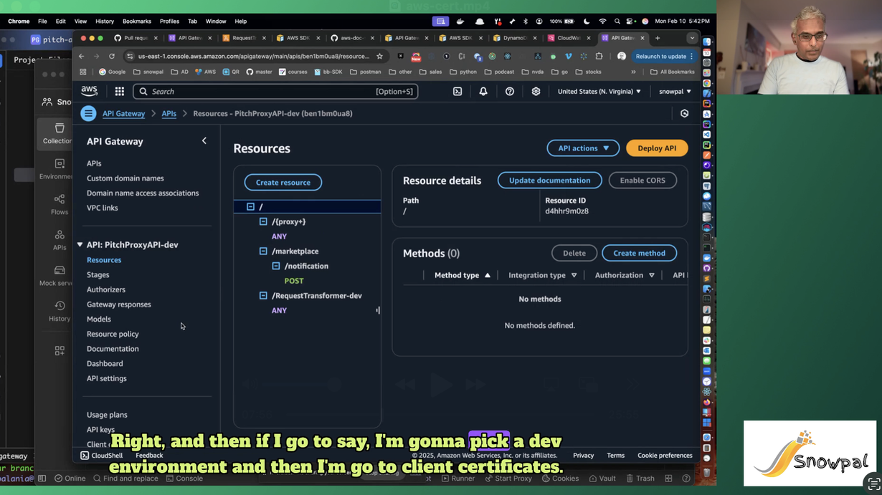The image size is (882, 495).
Task: Open Flows in the Postman sidebar
Action: click(x=60, y=205)
